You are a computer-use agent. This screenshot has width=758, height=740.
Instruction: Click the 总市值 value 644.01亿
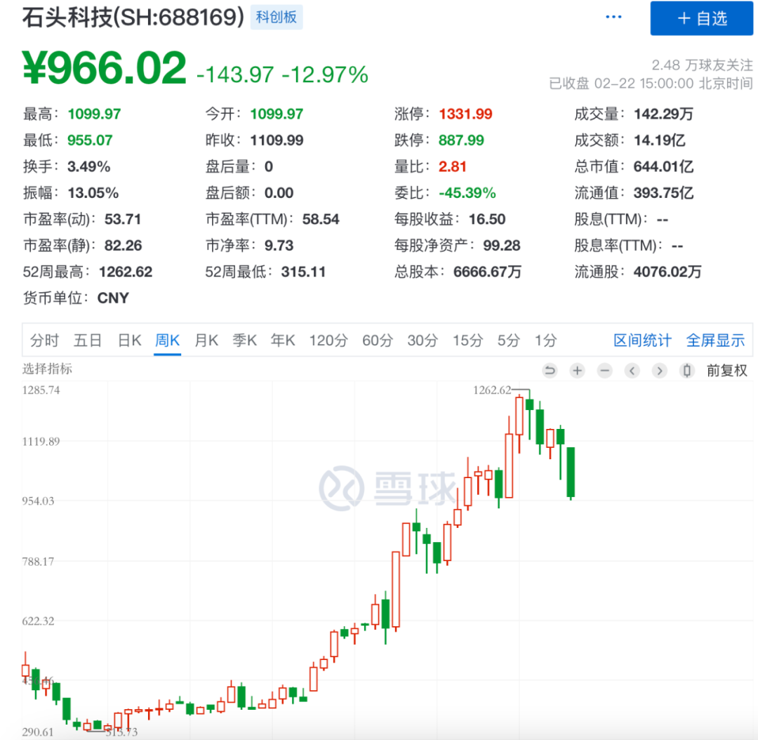coord(663,167)
